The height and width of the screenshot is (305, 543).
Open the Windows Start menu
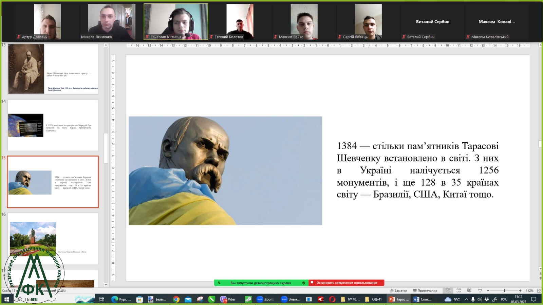click(6, 299)
